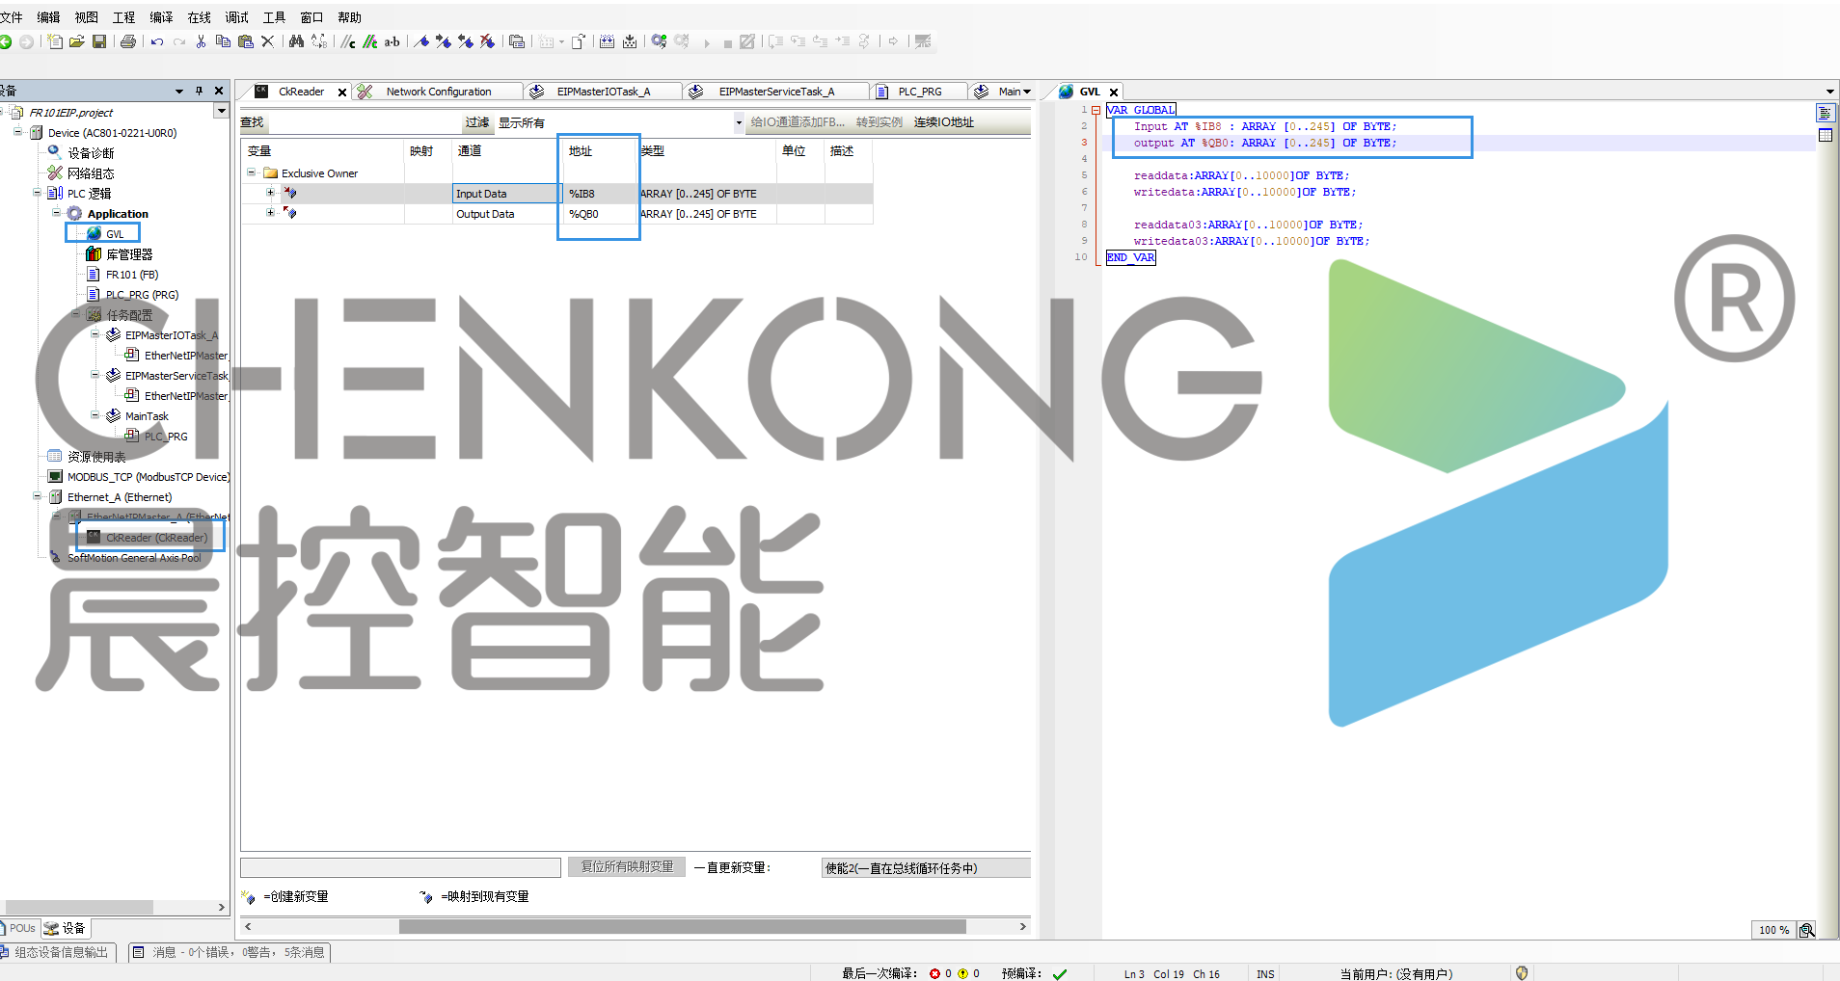
Task: Click the Open project folder icon
Action: (x=77, y=41)
